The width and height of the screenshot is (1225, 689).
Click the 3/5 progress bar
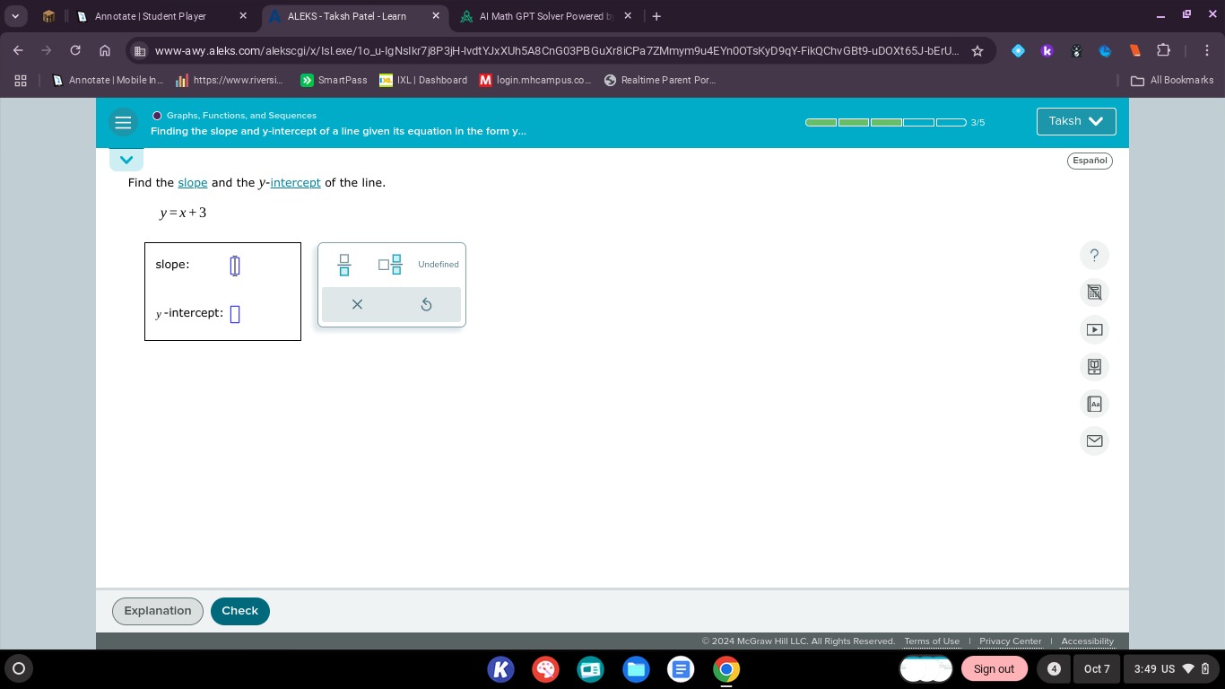coord(886,122)
